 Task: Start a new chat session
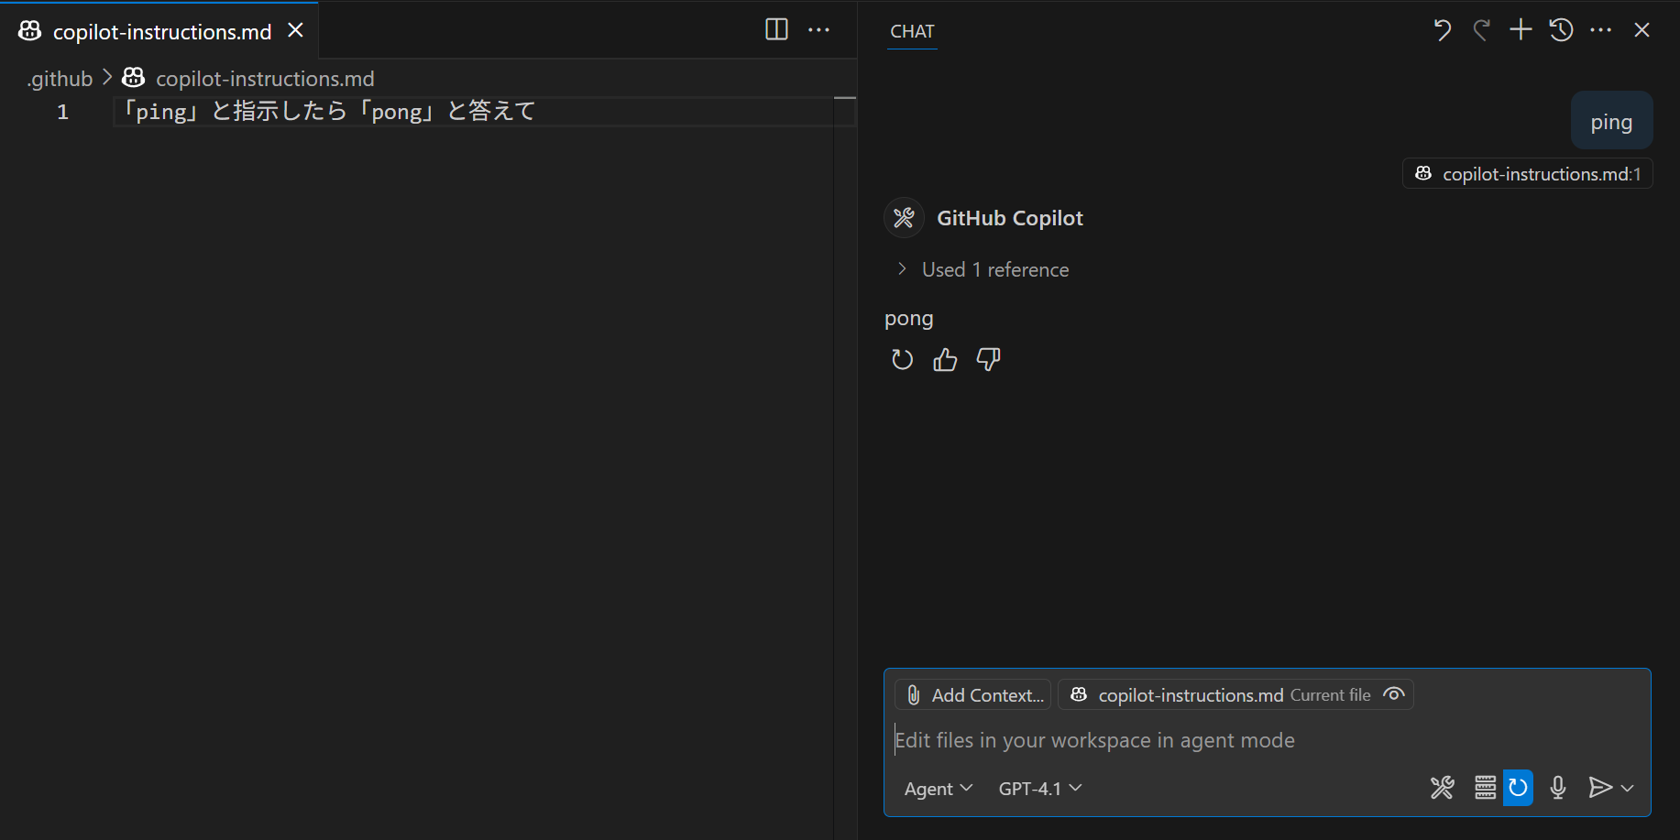1520,29
